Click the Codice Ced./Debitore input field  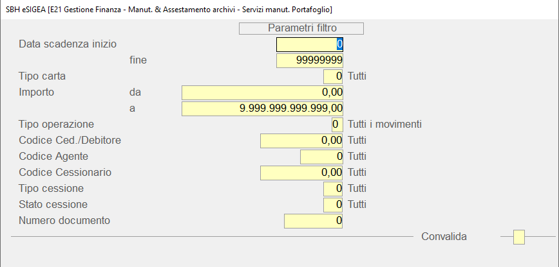[x=301, y=140]
